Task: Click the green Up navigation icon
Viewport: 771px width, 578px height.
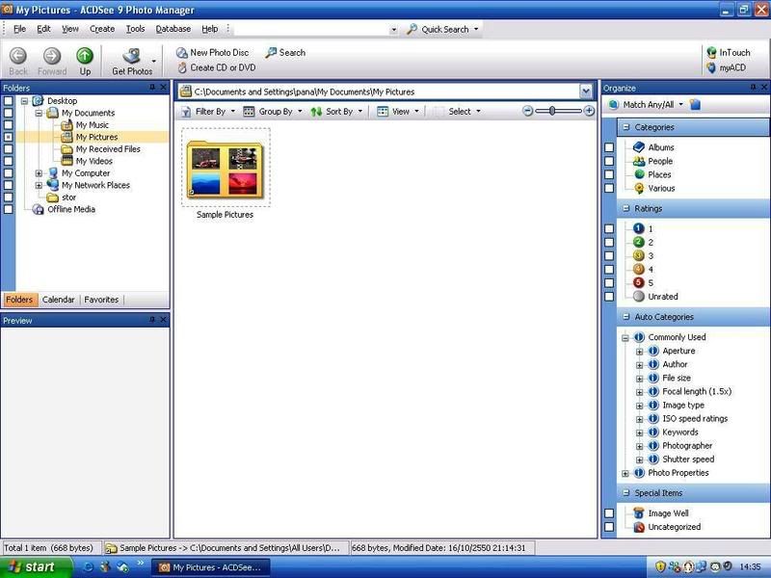Action: [x=85, y=56]
